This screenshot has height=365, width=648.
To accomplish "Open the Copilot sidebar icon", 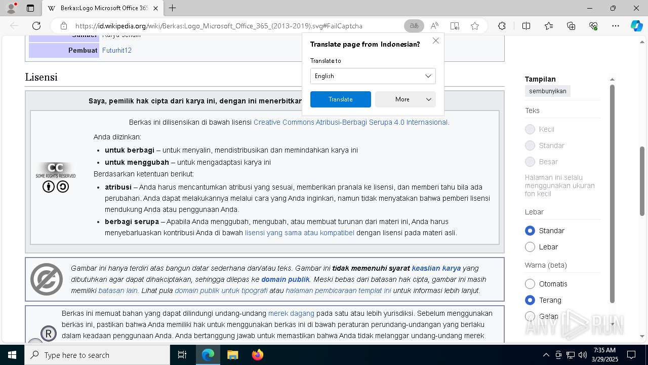I will [x=636, y=26].
